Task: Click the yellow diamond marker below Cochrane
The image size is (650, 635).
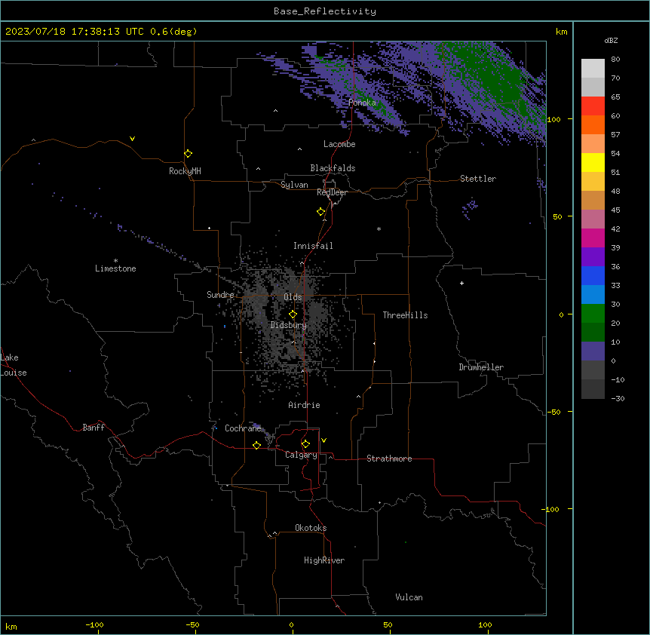Action: [256, 445]
